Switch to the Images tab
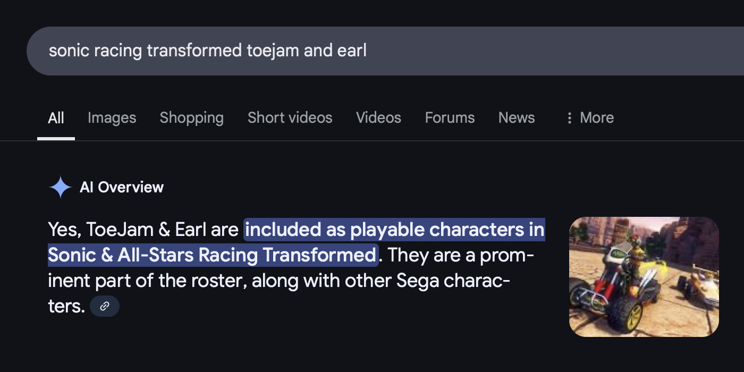The image size is (744, 372). click(112, 117)
